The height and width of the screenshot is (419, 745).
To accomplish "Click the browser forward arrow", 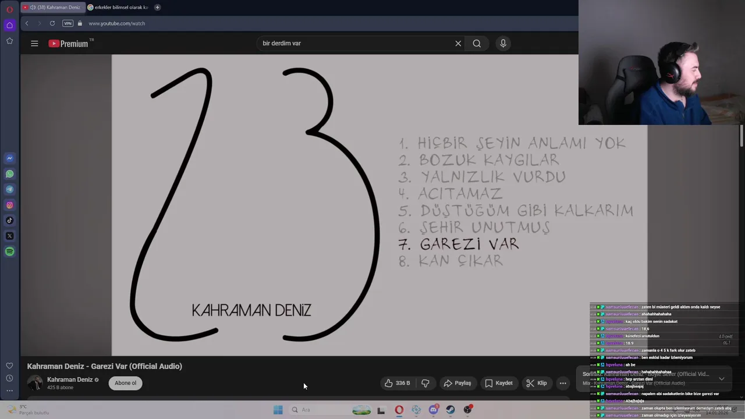I will pos(39,23).
